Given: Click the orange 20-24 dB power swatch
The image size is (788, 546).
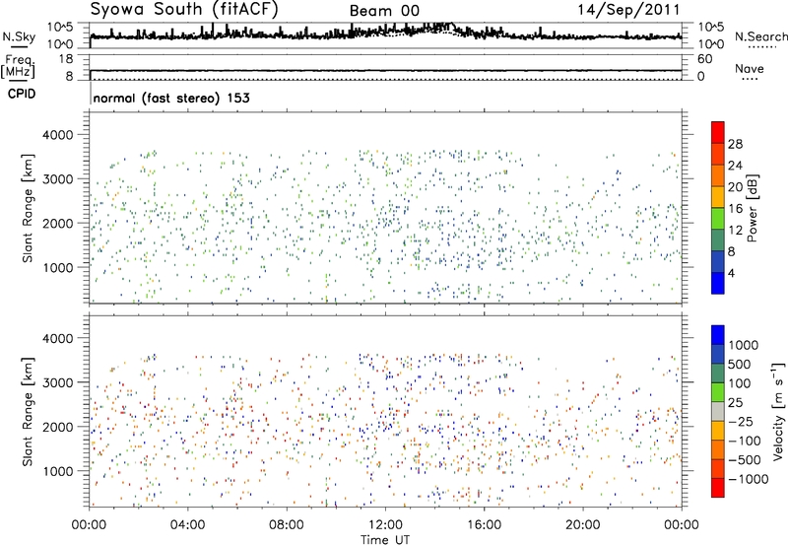Looking at the screenshot, I should [718, 175].
